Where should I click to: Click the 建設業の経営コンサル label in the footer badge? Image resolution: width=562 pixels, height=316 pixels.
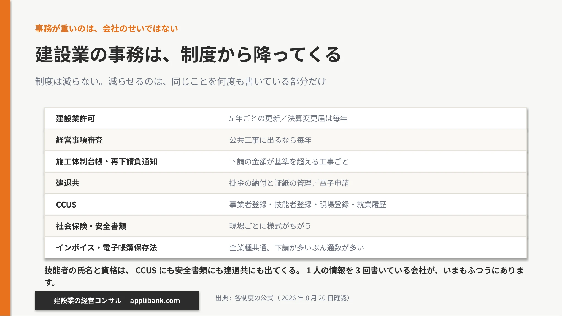click(x=88, y=301)
